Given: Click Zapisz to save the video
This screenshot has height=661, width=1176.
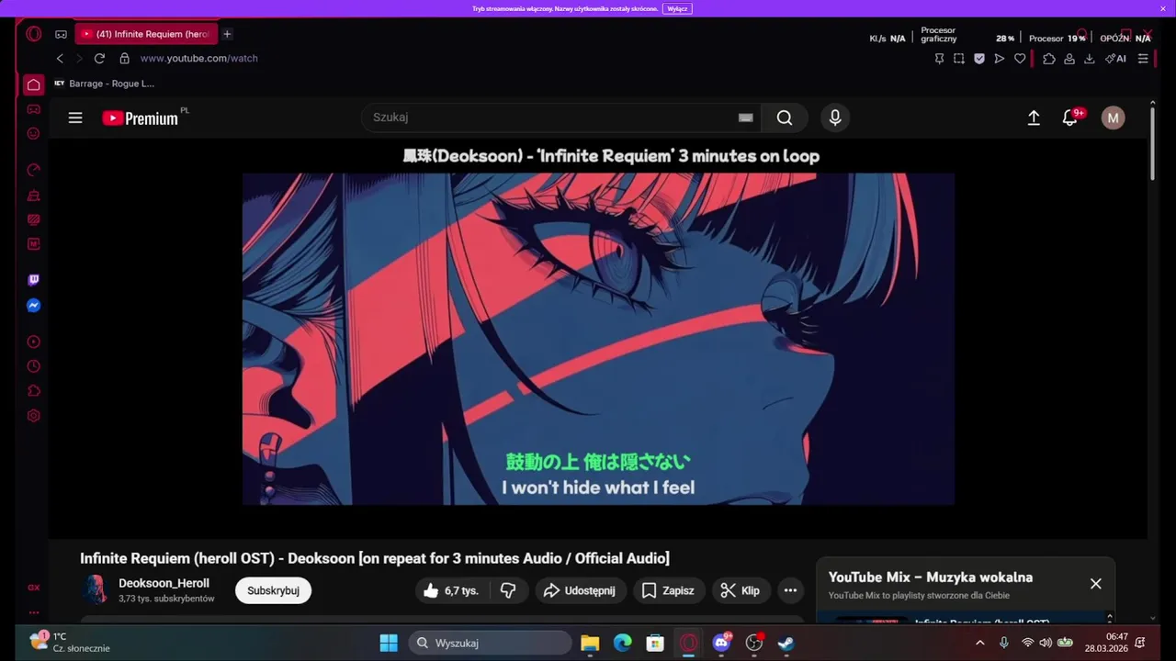Looking at the screenshot, I should click(x=669, y=590).
